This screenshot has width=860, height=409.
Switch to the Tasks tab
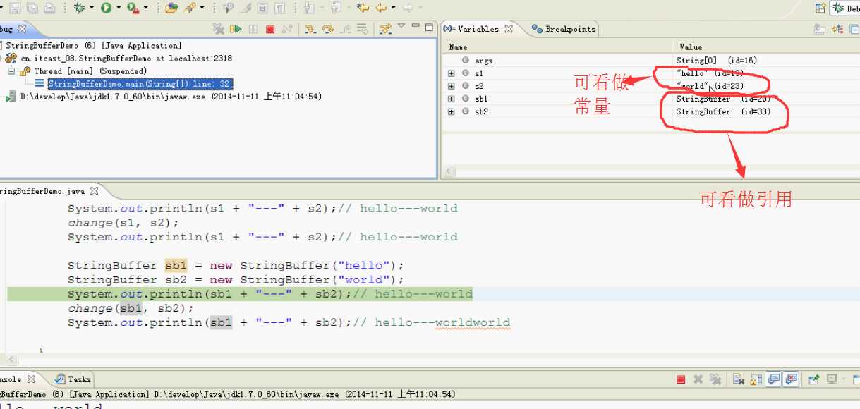73,379
